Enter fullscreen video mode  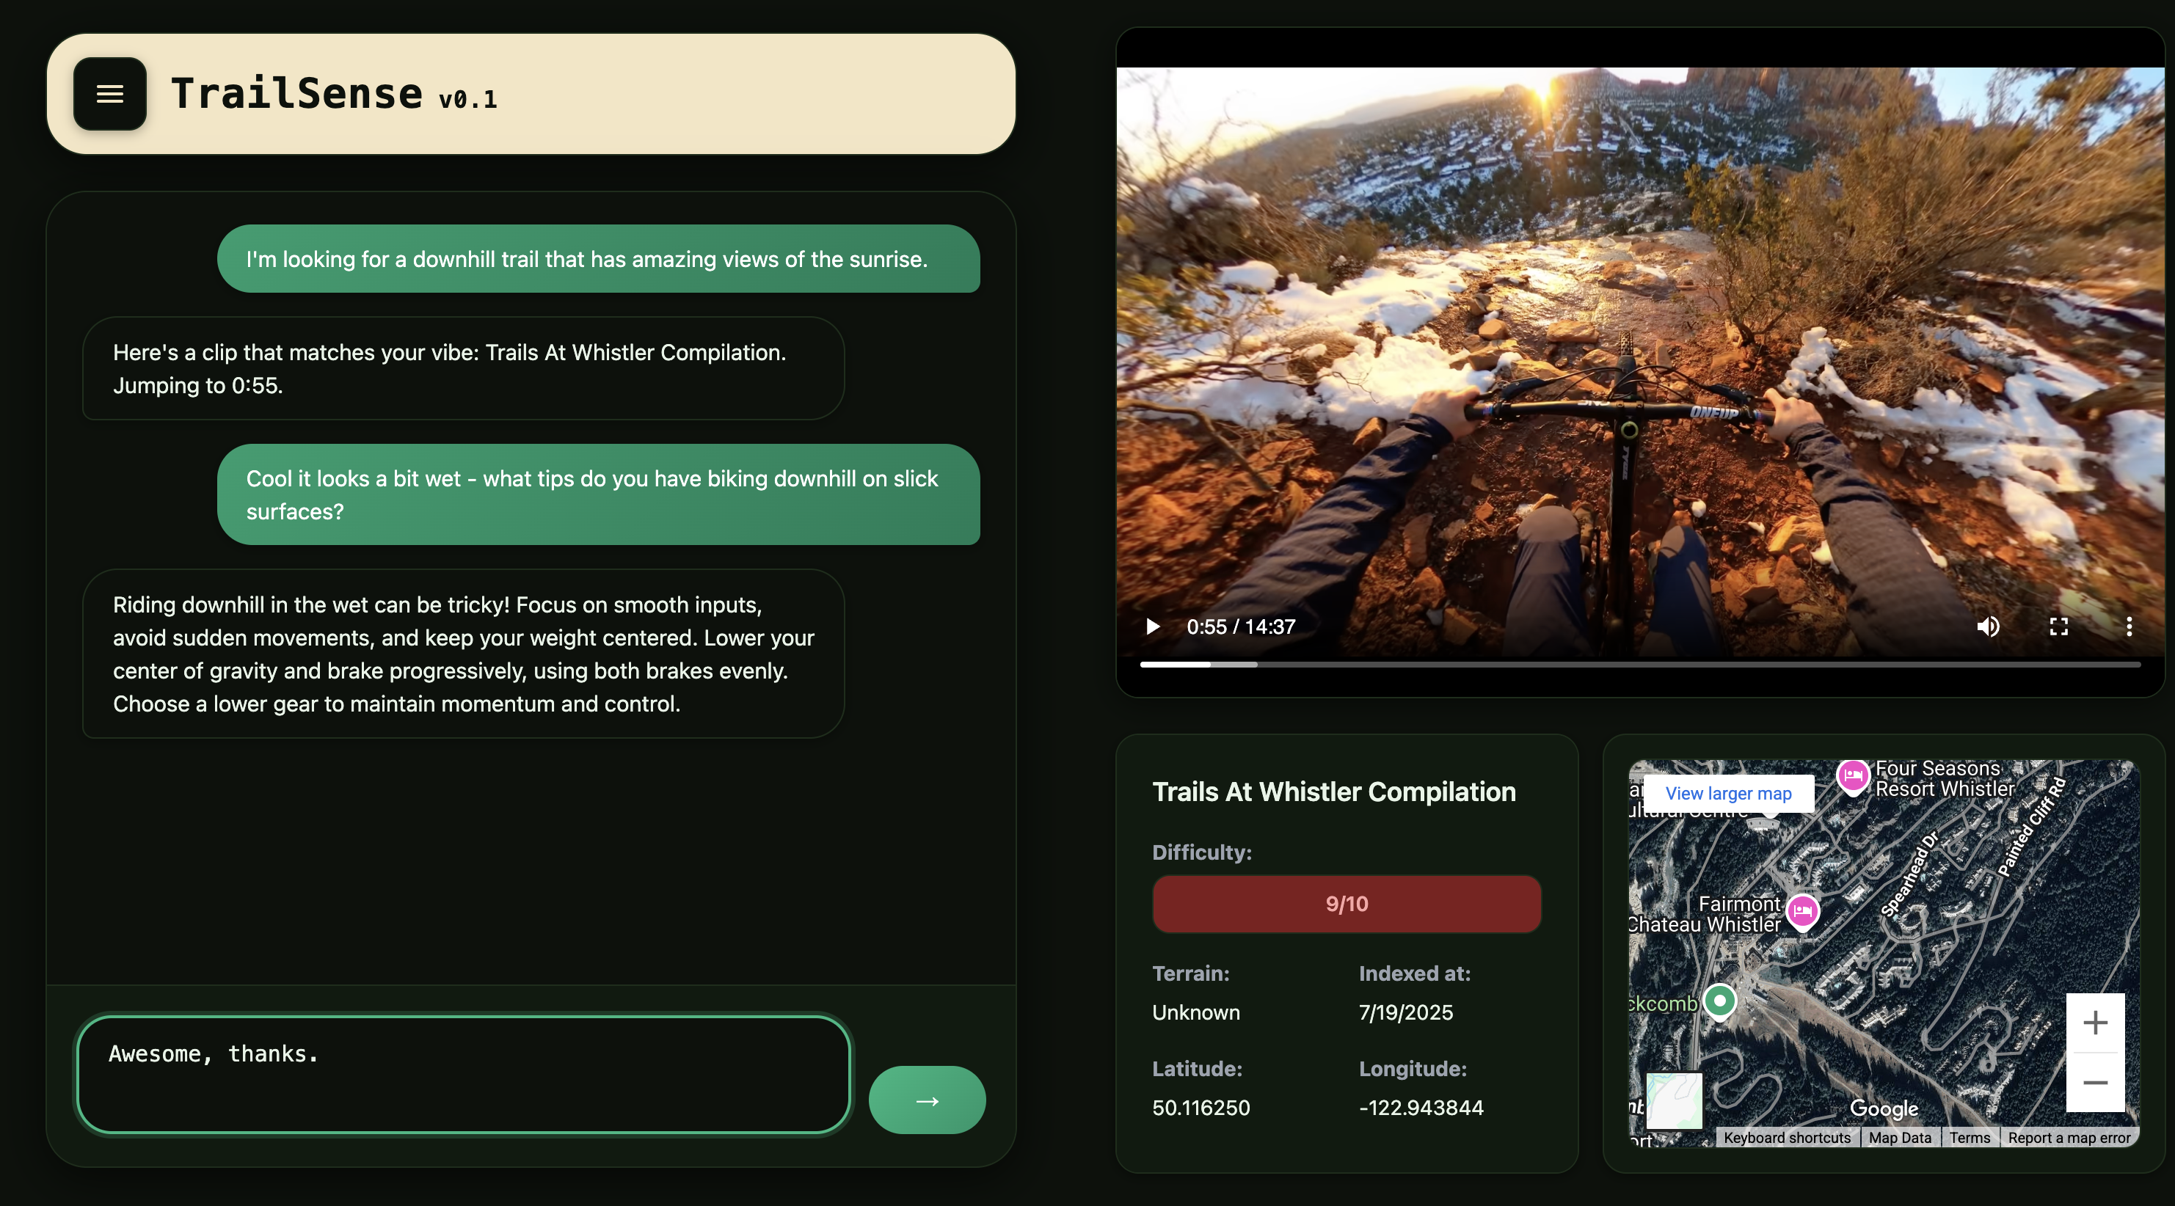click(2058, 626)
